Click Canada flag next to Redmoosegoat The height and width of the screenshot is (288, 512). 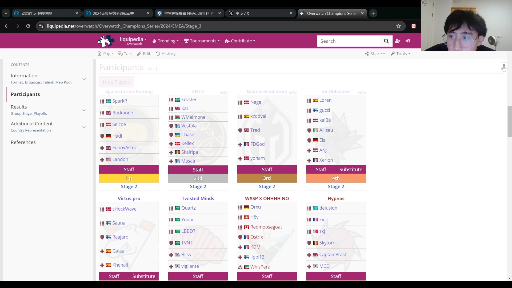[x=246, y=227]
